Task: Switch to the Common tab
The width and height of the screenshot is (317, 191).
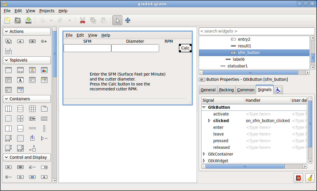Action: pyautogui.click(x=246, y=90)
